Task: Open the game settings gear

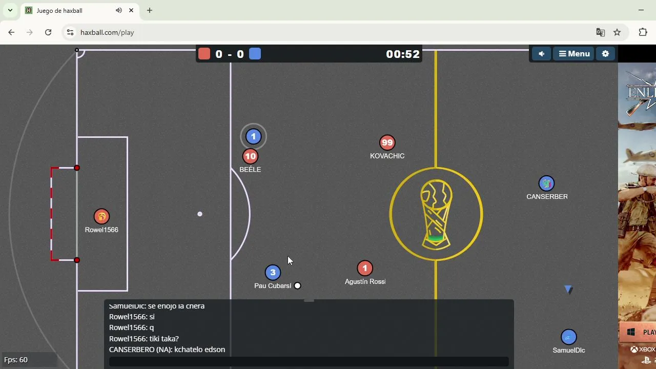Action: [x=605, y=54]
